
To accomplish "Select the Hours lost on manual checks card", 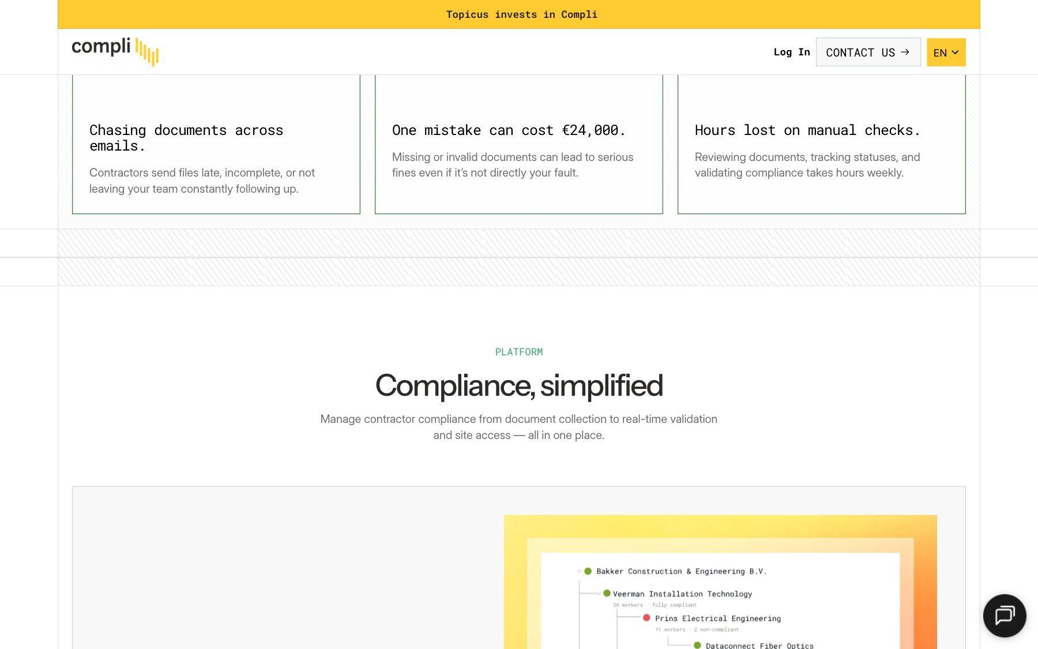I will [822, 144].
